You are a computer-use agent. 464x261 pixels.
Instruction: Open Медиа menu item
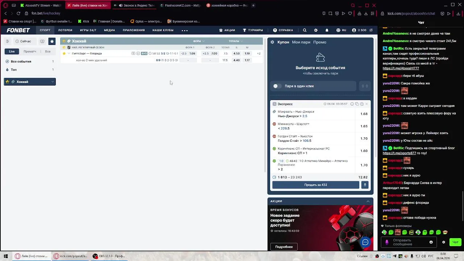[109, 30]
